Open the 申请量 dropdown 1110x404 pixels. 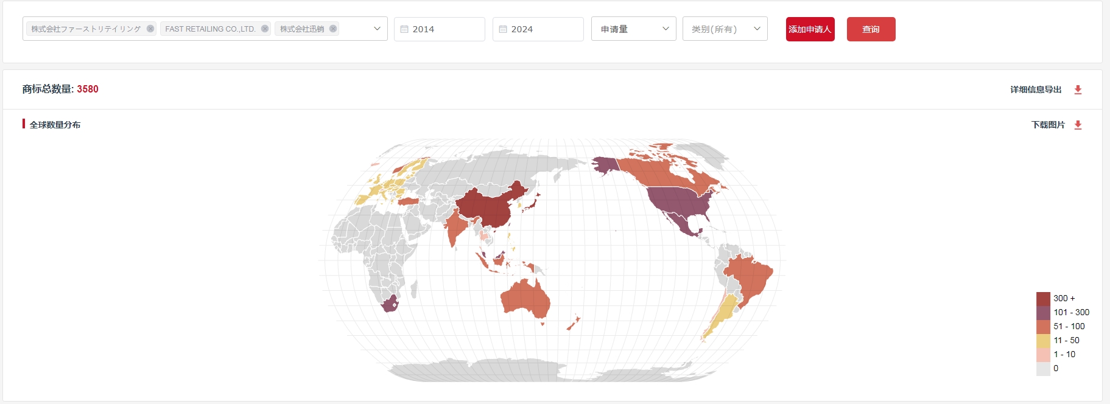point(633,29)
